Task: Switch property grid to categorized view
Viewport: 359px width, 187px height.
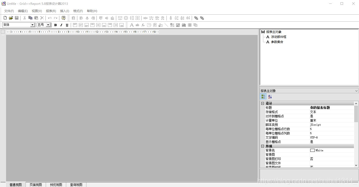Action: click(263, 97)
